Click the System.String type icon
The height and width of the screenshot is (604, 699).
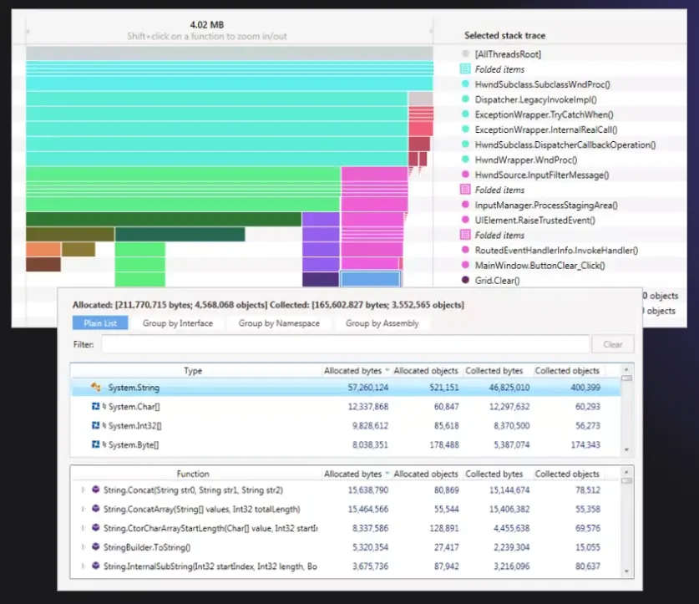[x=96, y=388]
